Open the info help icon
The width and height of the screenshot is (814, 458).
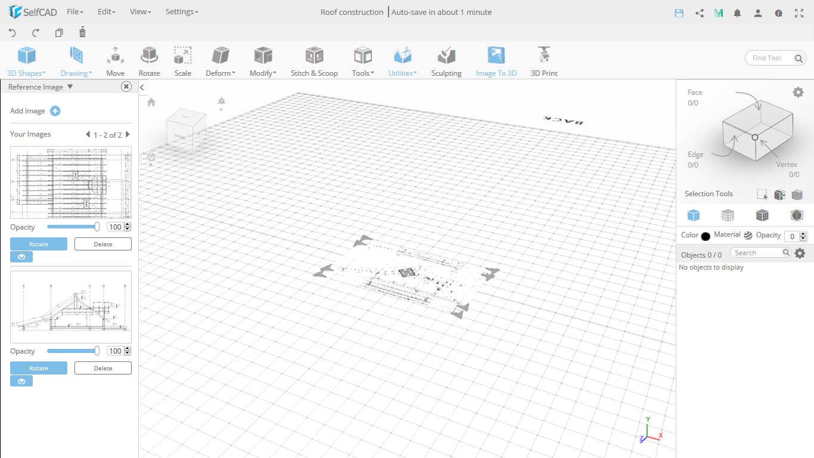pos(778,13)
